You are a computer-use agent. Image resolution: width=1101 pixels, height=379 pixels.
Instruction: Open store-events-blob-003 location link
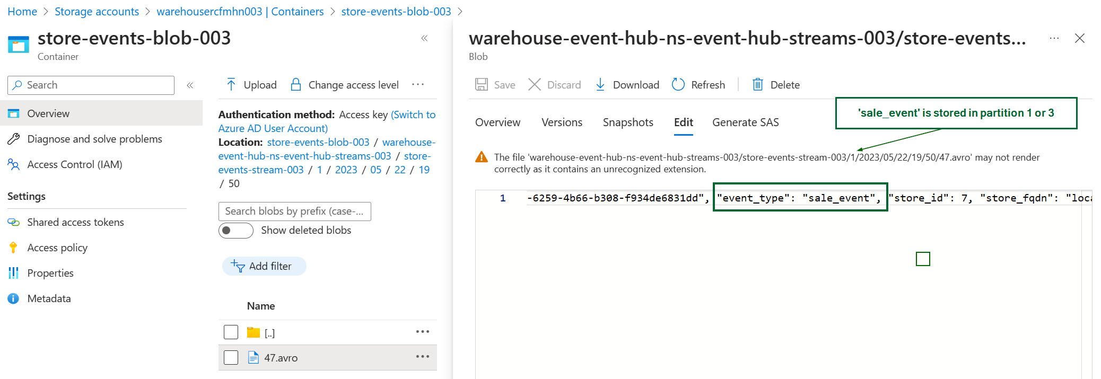318,142
